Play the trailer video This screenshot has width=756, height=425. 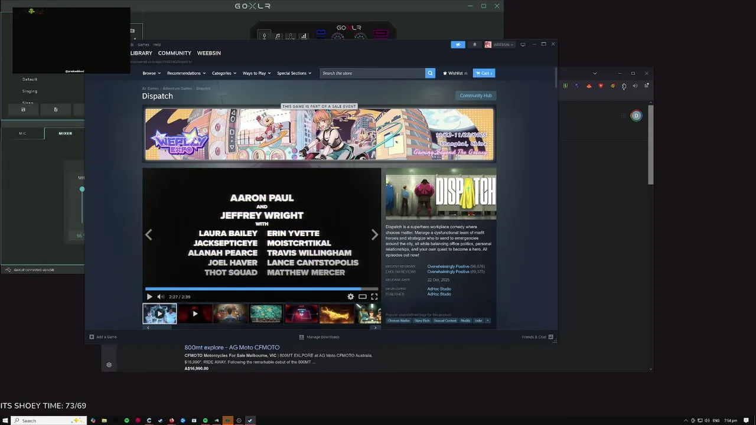tap(149, 297)
